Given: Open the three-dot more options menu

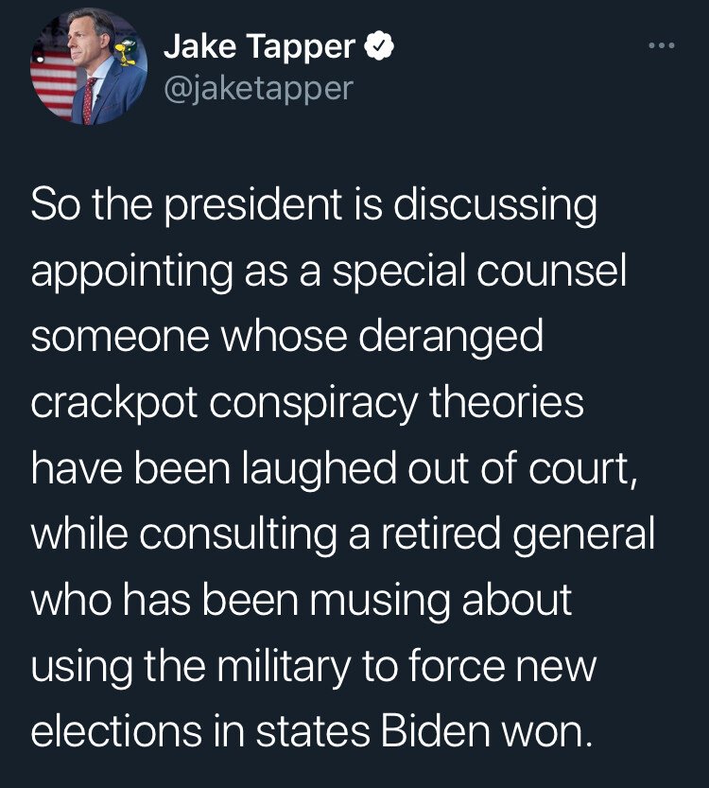Looking at the screenshot, I should coord(661,44).
